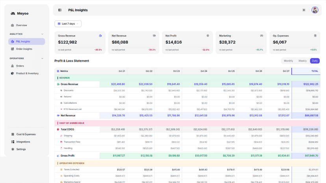This screenshot has width=326, height=183.
Task: Click Total COGS value ($3,259.49)
Action: tap(118, 130)
